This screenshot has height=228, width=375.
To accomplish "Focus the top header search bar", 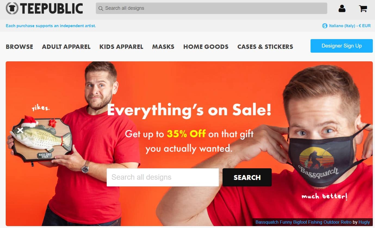I will click(x=212, y=8).
